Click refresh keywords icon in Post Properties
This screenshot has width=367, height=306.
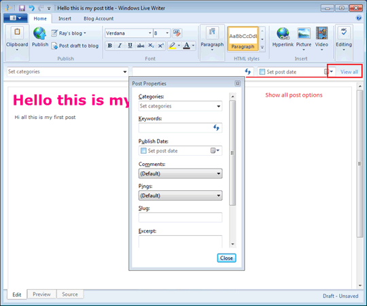[216, 128]
